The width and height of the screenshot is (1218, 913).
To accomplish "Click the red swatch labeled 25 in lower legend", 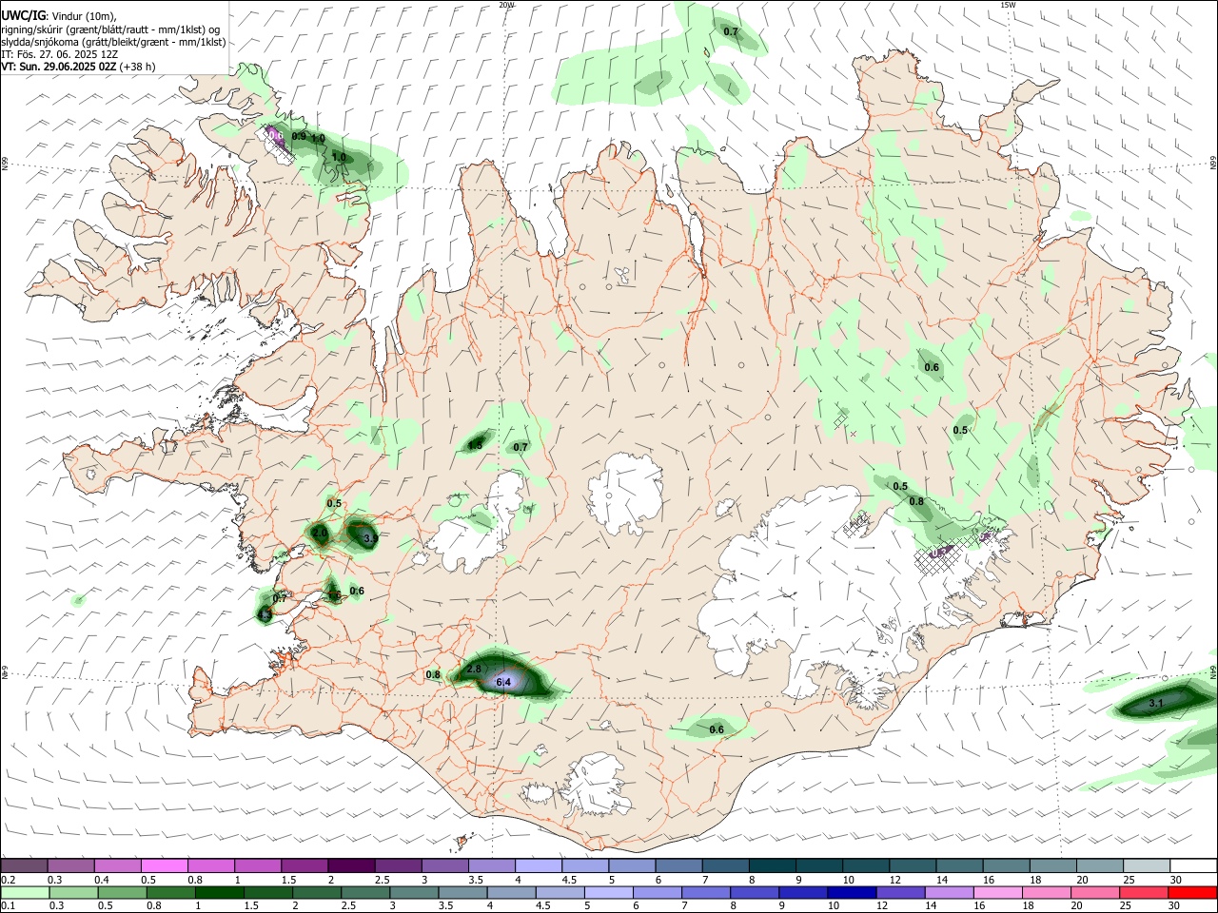I will 1144,892.
